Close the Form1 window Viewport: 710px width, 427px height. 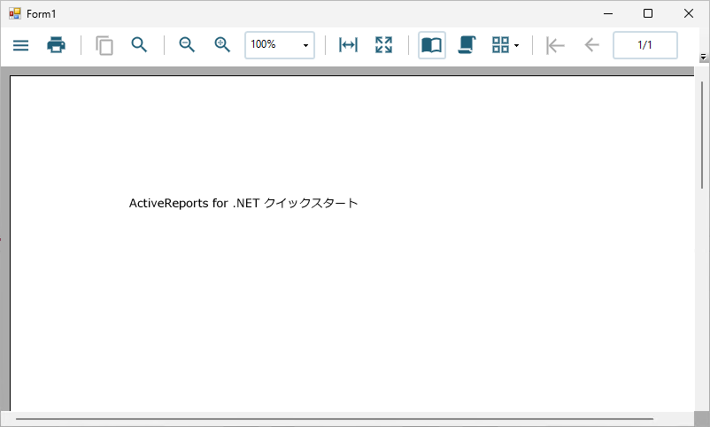pyautogui.click(x=688, y=13)
